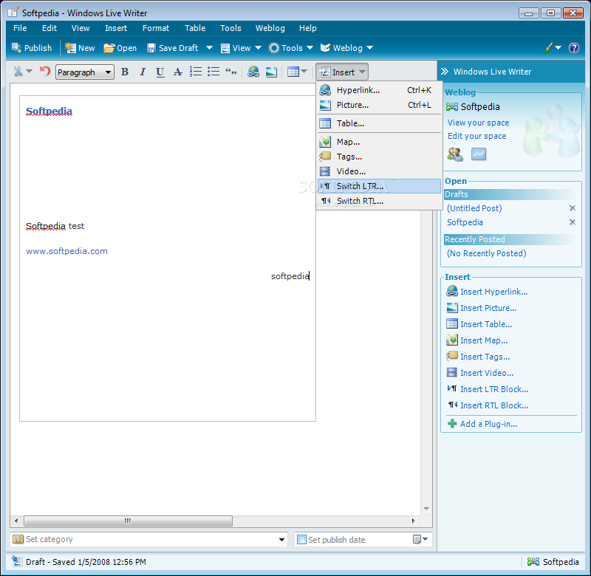Select Switch RTL... menu entry
The width and height of the screenshot is (591, 576).
click(379, 201)
